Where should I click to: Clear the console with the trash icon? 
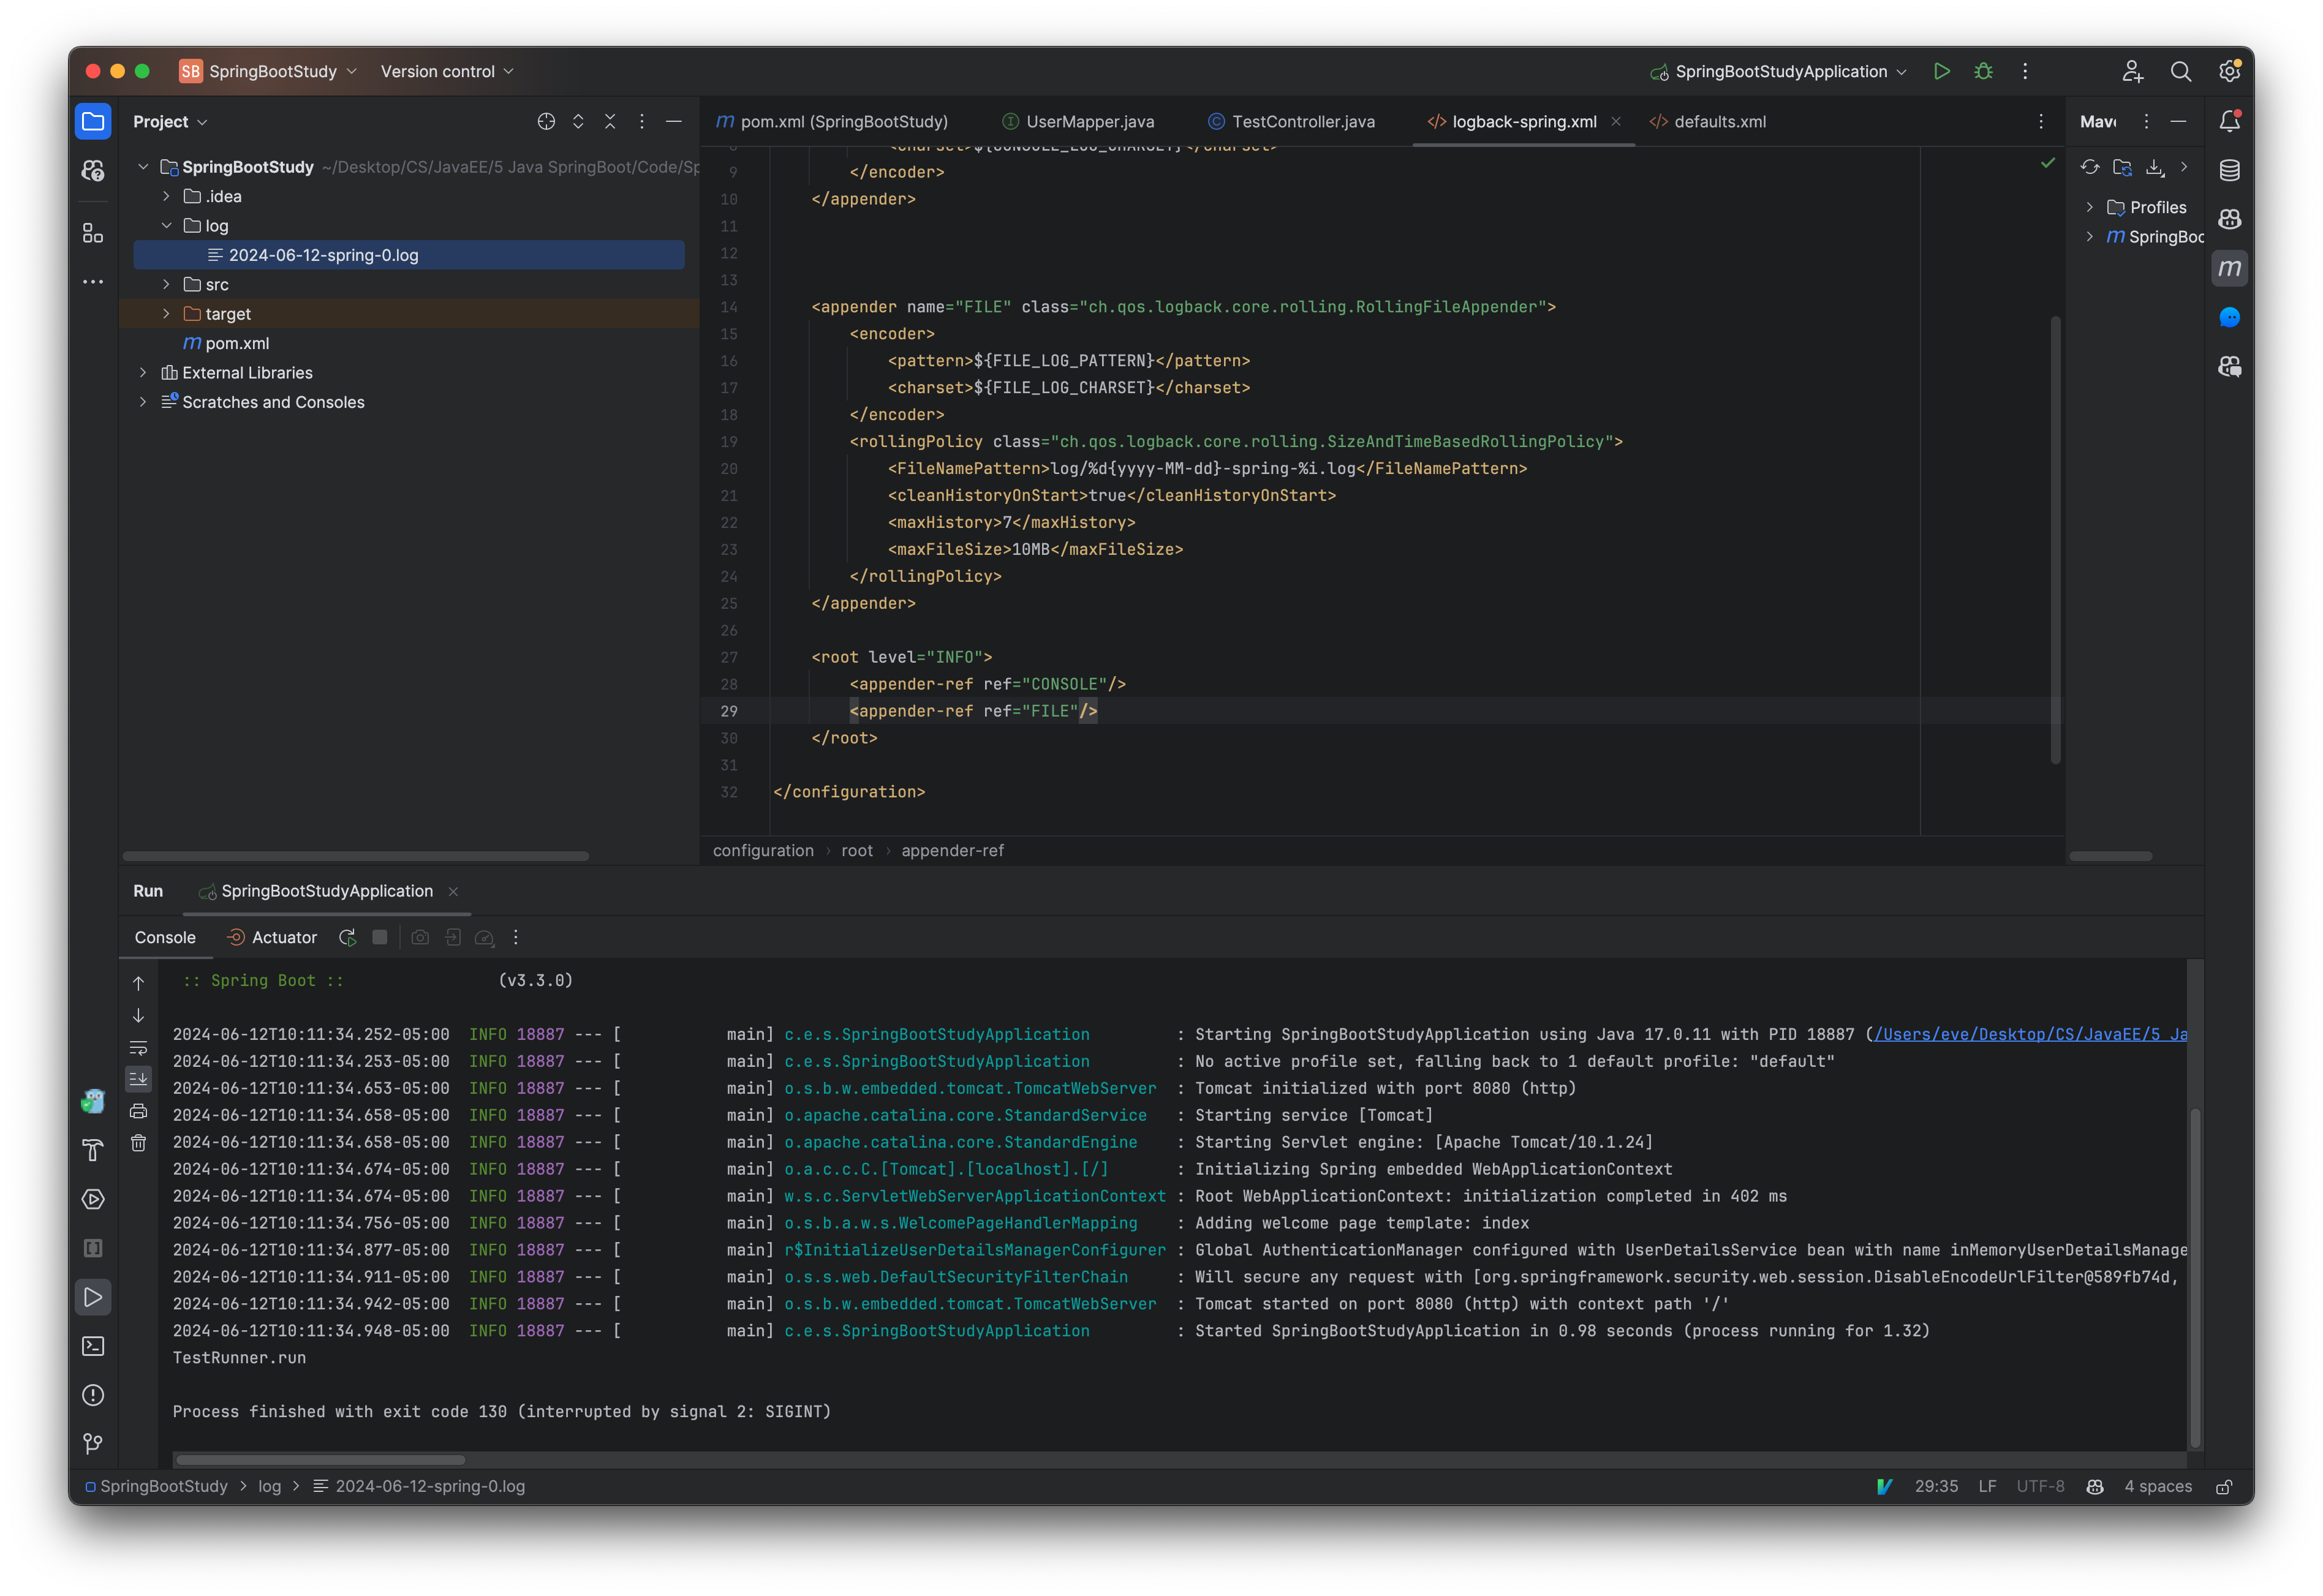point(138,1142)
